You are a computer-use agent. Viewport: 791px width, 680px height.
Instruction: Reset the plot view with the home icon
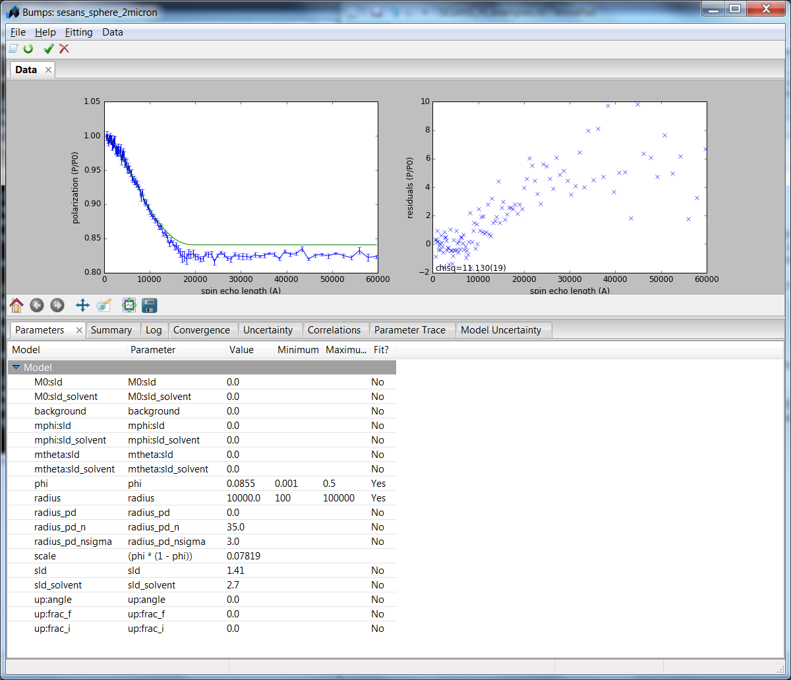[16, 305]
